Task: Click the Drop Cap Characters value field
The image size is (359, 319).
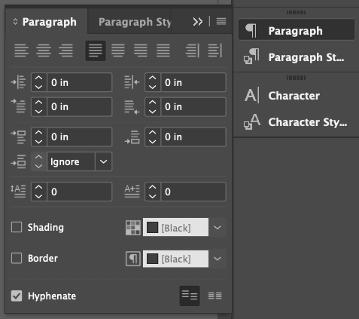Action: 193,192
